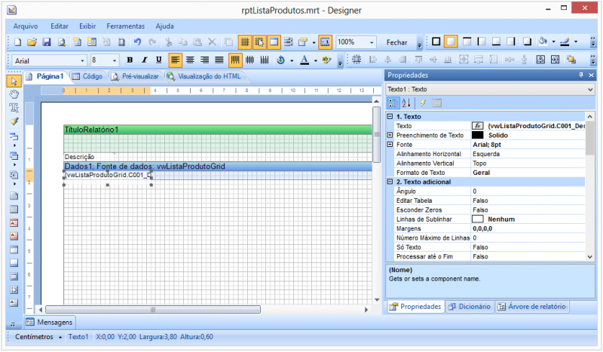The image size is (603, 352).
Task: Open the Dicionário panel tab
Action: 470,307
